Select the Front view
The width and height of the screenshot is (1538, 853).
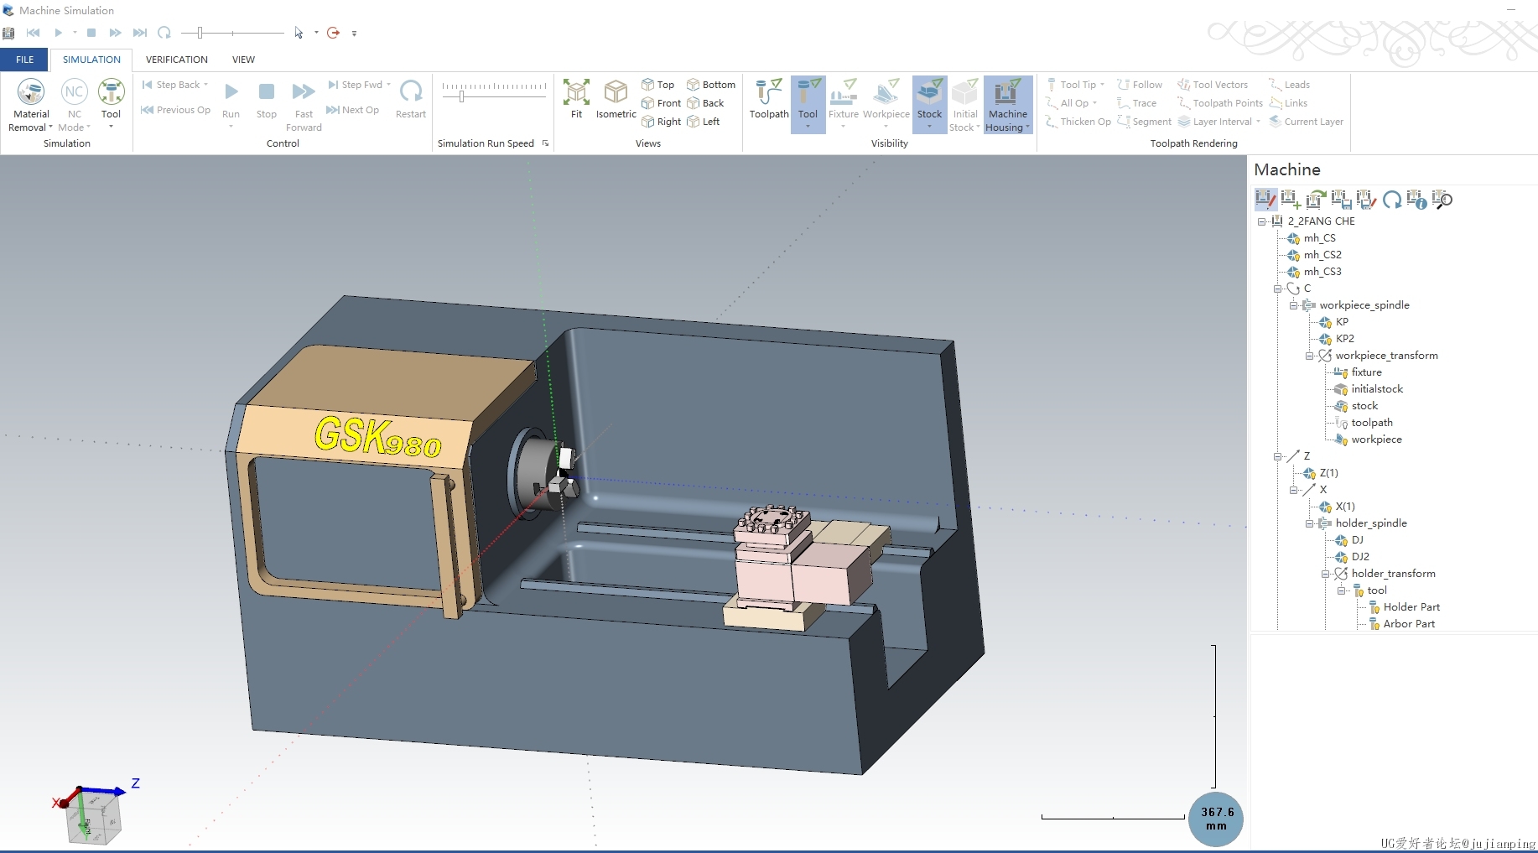pyautogui.click(x=661, y=103)
